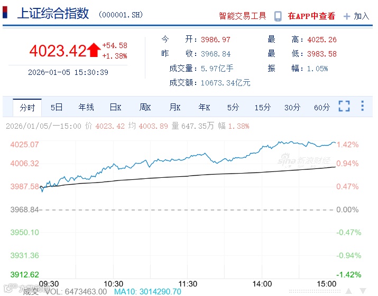Viewport: 378px width, 296px height.
Task: Click the y-axis label 3912.62
Action: 24,274
